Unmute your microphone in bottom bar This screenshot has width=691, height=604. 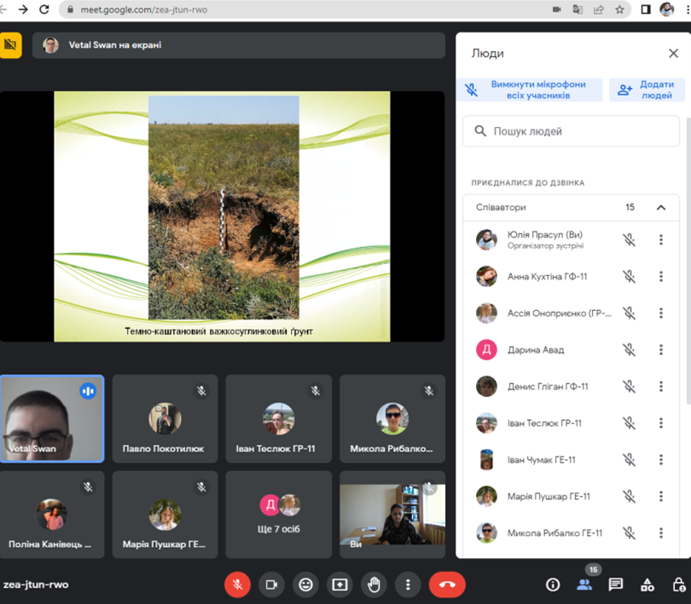[237, 584]
